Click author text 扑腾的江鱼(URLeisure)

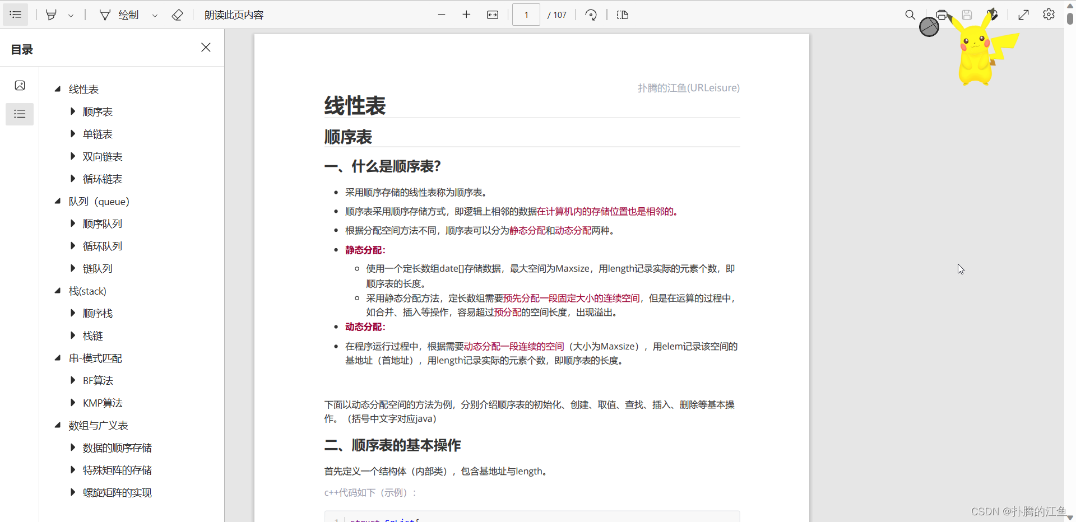click(689, 88)
